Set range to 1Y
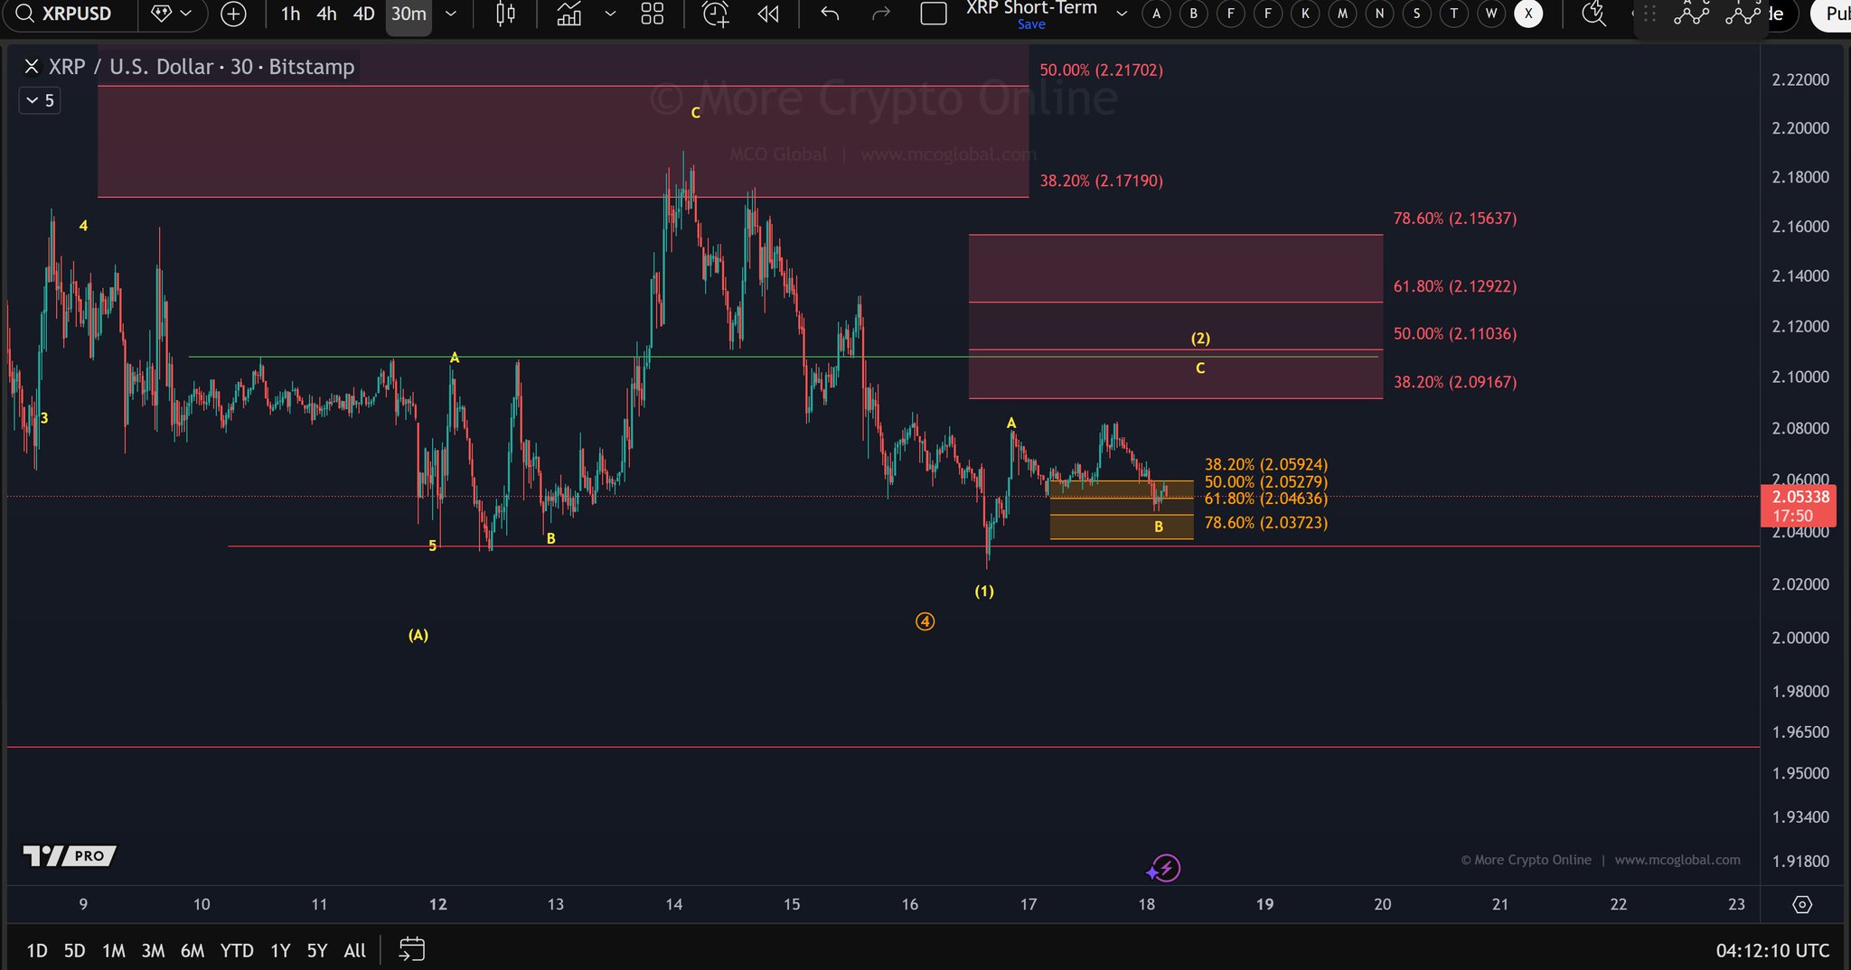Screen dimensions: 1851x970 pyautogui.click(x=280, y=950)
